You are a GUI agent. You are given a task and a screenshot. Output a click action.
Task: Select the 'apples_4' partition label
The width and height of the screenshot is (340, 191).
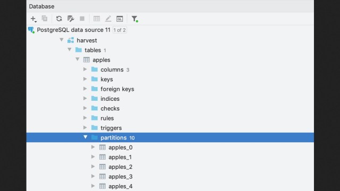coord(121,186)
